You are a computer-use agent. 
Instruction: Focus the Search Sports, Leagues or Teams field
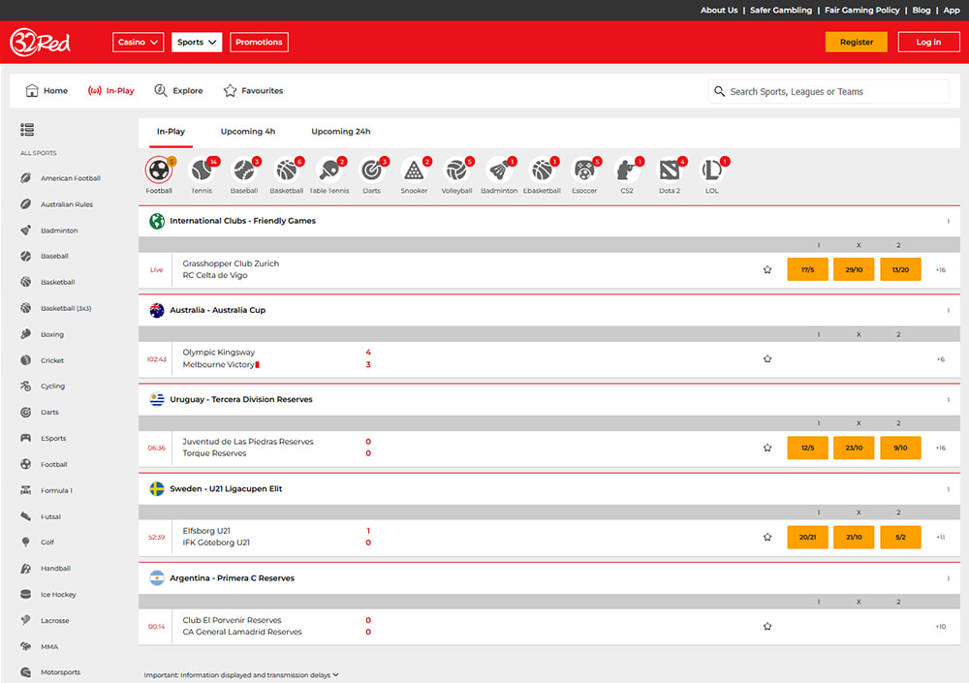click(828, 91)
